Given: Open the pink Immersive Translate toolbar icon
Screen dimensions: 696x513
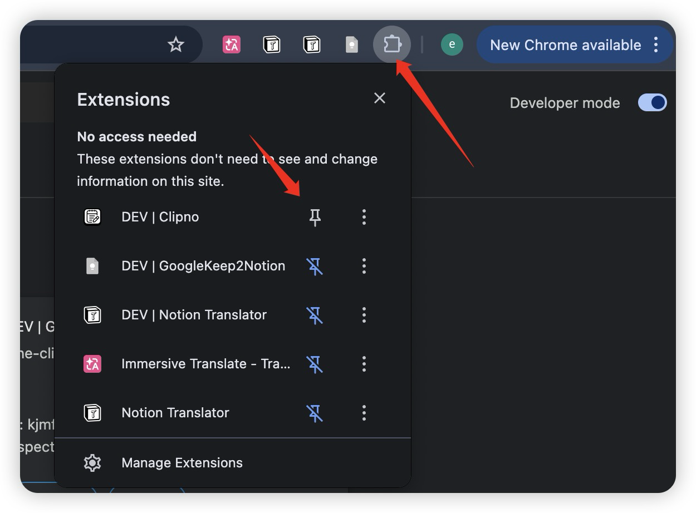Looking at the screenshot, I should 232,45.
